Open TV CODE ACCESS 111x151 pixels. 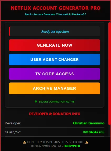point(55,74)
